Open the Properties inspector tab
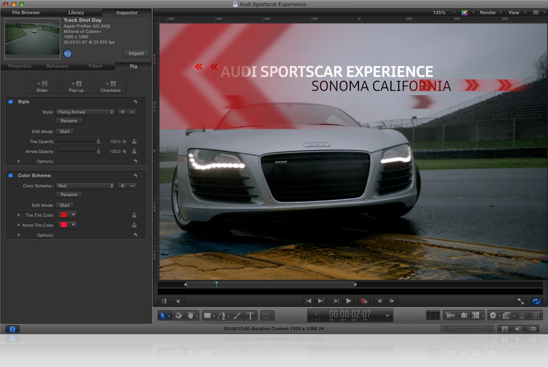Screen dimensions: 548x367 (20, 66)
